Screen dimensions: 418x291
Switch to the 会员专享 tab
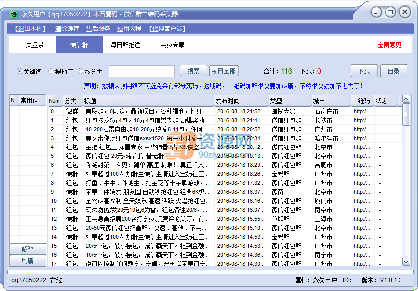coord(172,45)
